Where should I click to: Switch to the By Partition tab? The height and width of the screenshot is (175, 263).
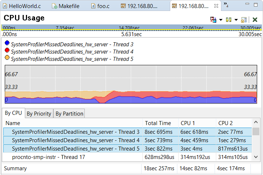pyautogui.click(x=69, y=114)
